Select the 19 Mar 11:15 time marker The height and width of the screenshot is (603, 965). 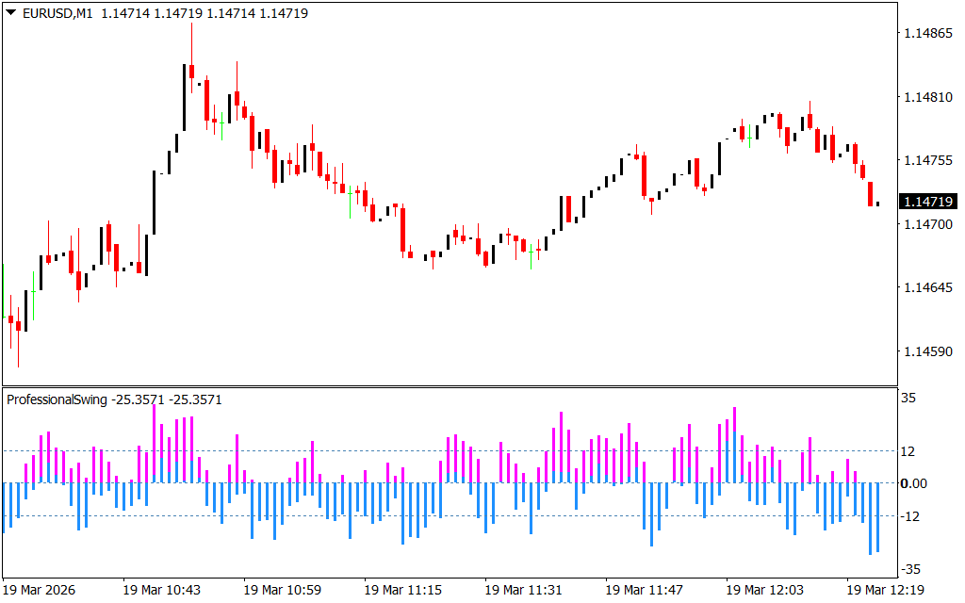(x=402, y=590)
